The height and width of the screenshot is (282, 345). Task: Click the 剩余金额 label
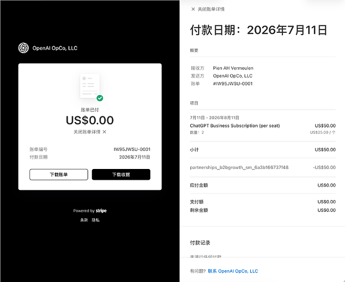pos(199,210)
